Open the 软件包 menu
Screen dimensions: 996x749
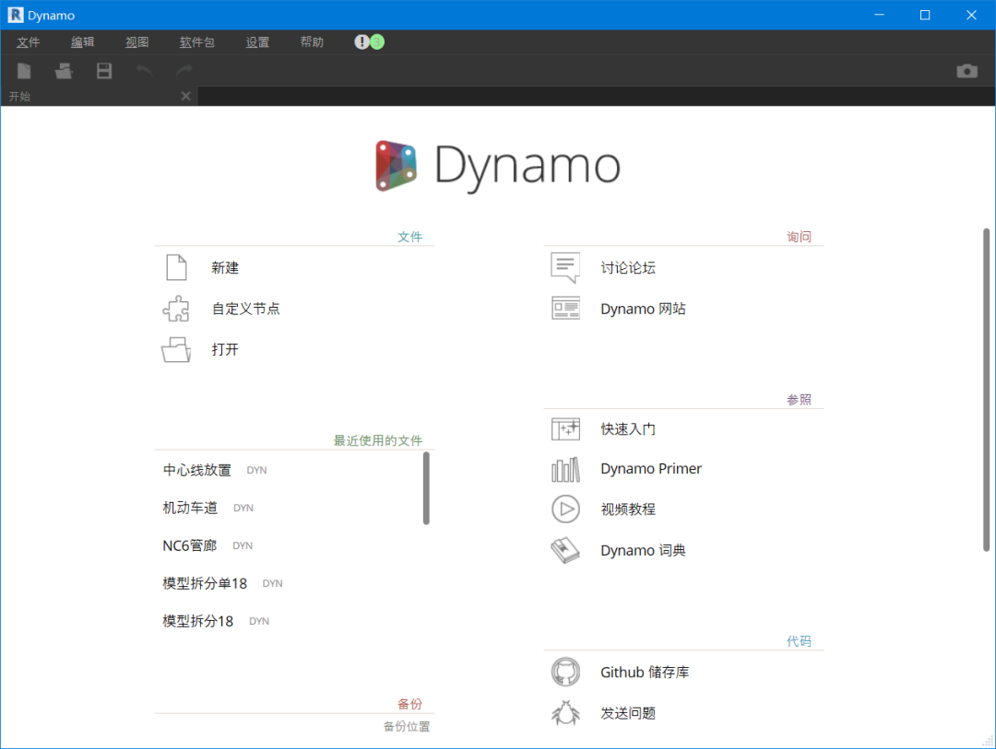(197, 42)
